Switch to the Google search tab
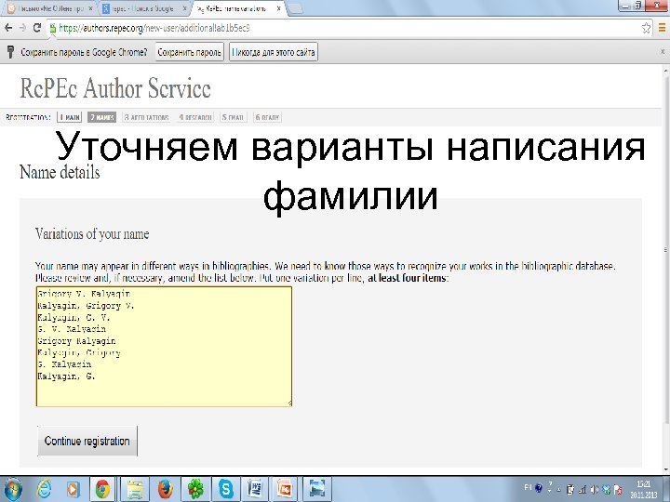The image size is (670, 502). (143, 8)
